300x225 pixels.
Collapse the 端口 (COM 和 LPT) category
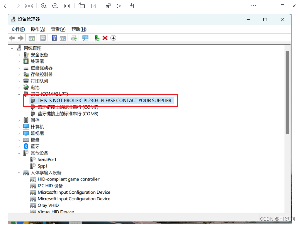coord(19,94)
